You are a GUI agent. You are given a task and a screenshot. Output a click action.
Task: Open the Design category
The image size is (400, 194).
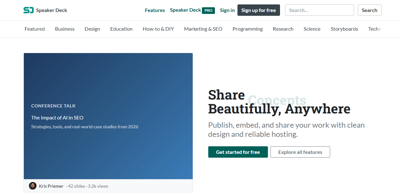pos(92,29)
